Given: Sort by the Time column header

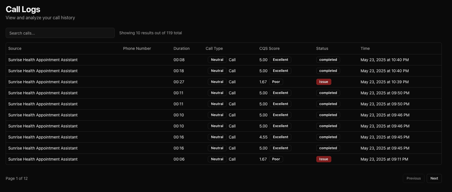Looking at the screenshot, I should coord(365,48).
